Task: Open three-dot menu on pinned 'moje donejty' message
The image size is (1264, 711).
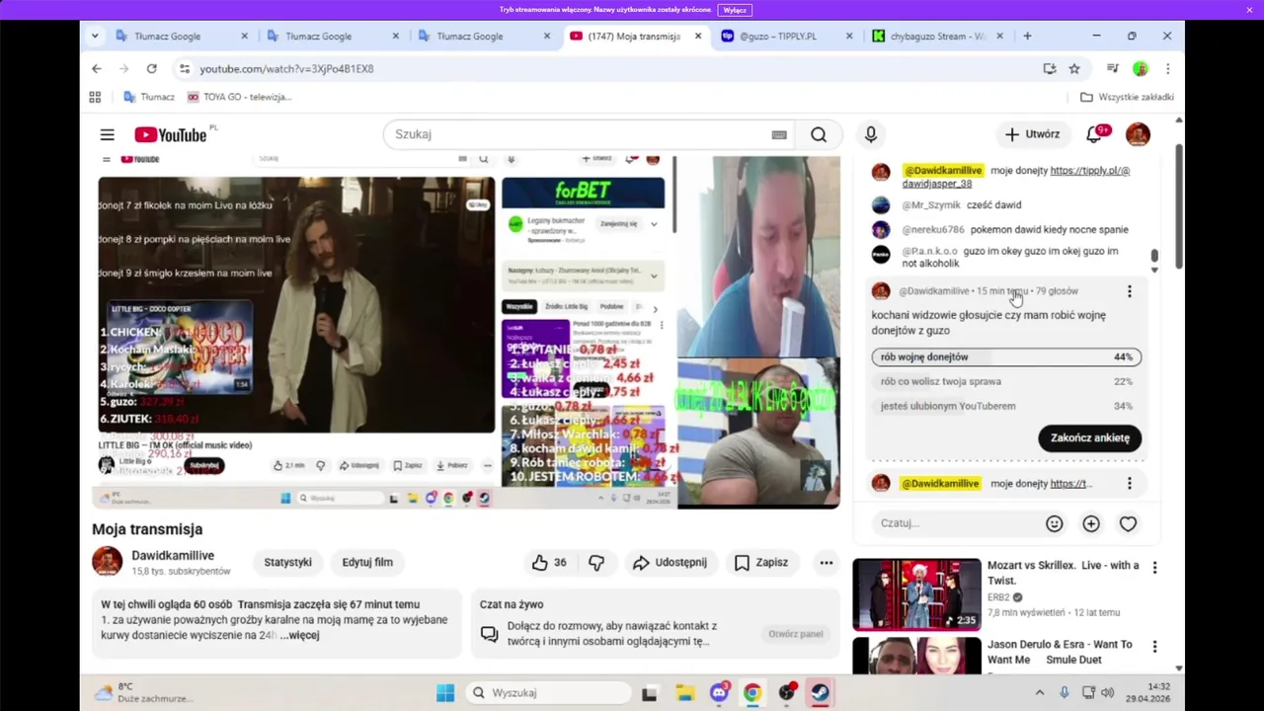Action: [1130, 483]
